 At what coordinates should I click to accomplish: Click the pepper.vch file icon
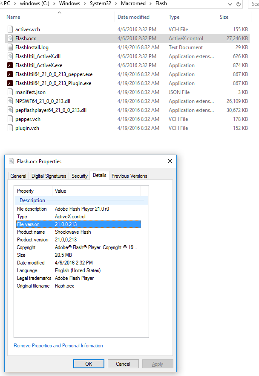10,119
